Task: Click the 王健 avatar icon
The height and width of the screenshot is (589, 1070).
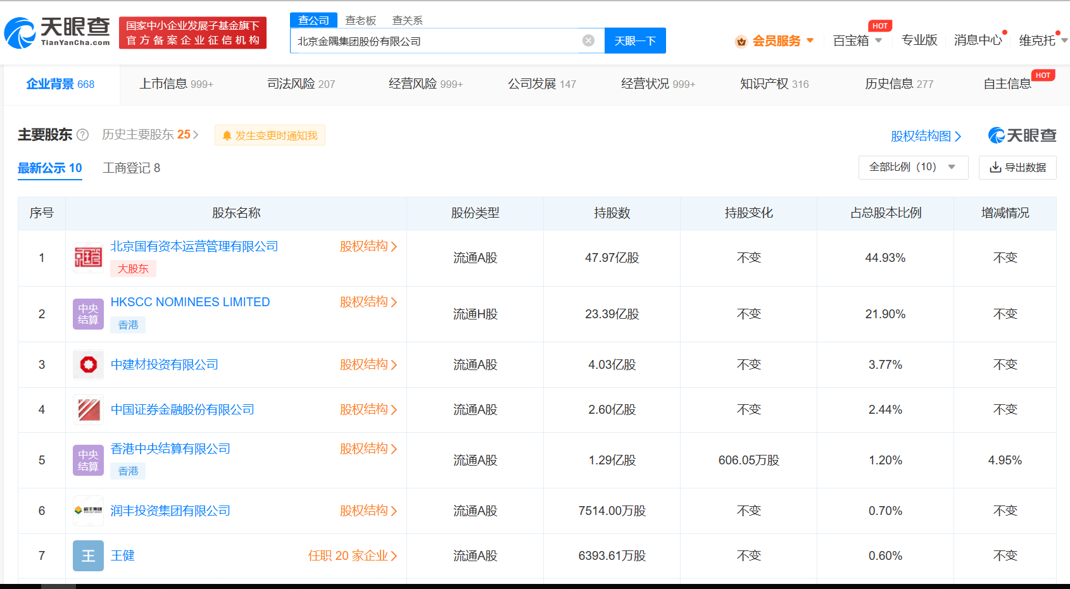Action: (x=87, y=555)
